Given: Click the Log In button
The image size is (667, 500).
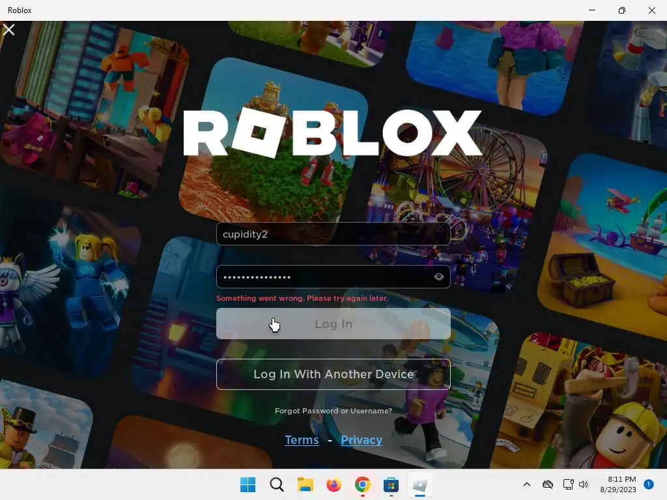Looking at the screenshot, I should click(333, 324).
